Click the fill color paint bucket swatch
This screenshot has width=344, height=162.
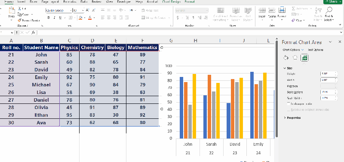point(80,18)
